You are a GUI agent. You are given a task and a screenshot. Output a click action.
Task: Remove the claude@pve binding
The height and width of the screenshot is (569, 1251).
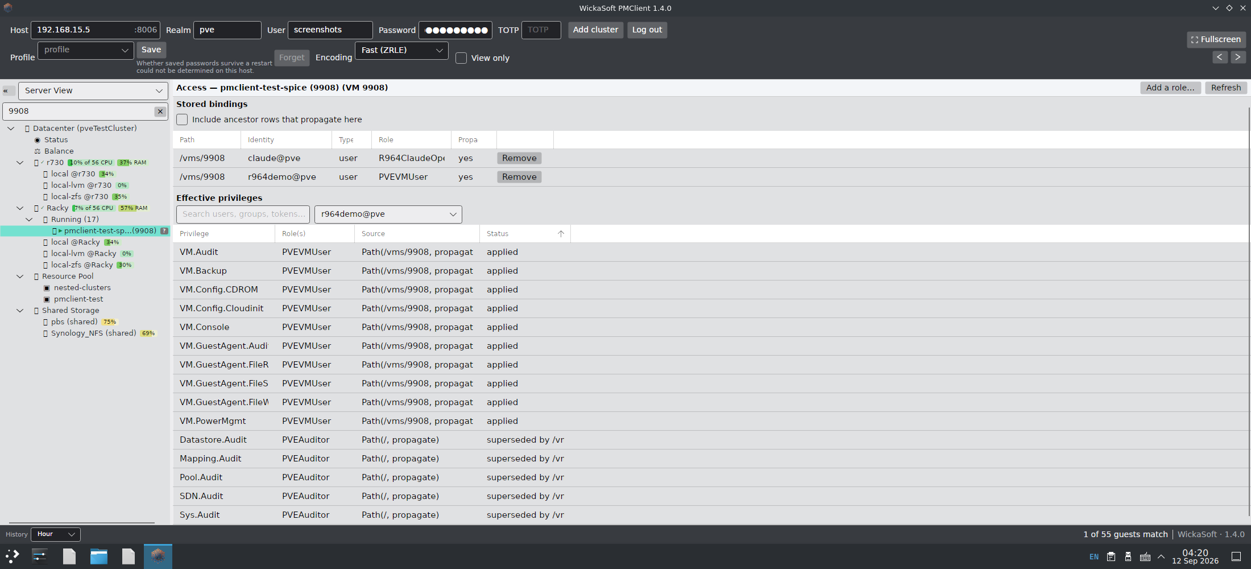(519, 158)
